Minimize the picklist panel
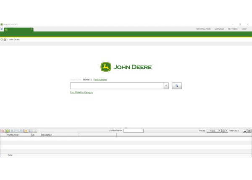The width and height of the screenshot is (252, 180). (245, 131)
